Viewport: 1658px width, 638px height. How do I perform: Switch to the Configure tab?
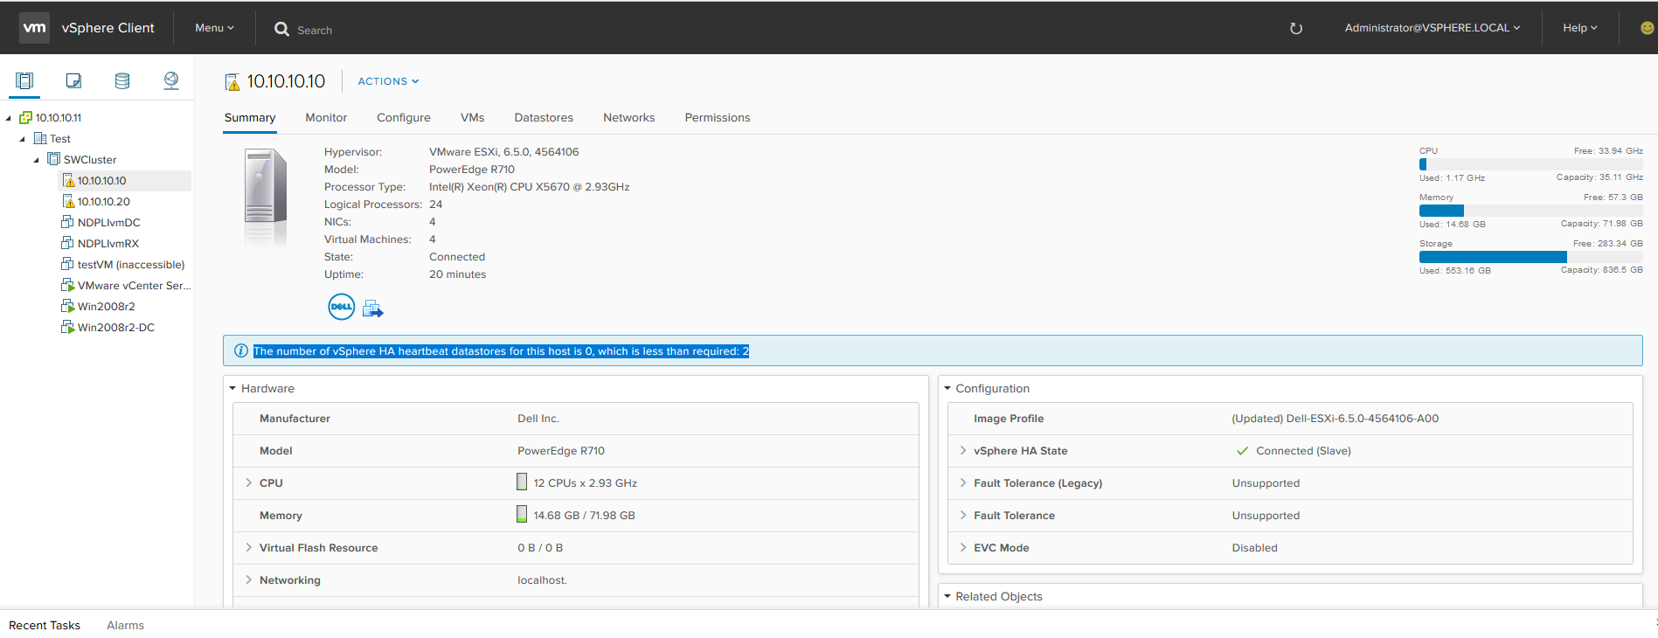click(404, 118)
